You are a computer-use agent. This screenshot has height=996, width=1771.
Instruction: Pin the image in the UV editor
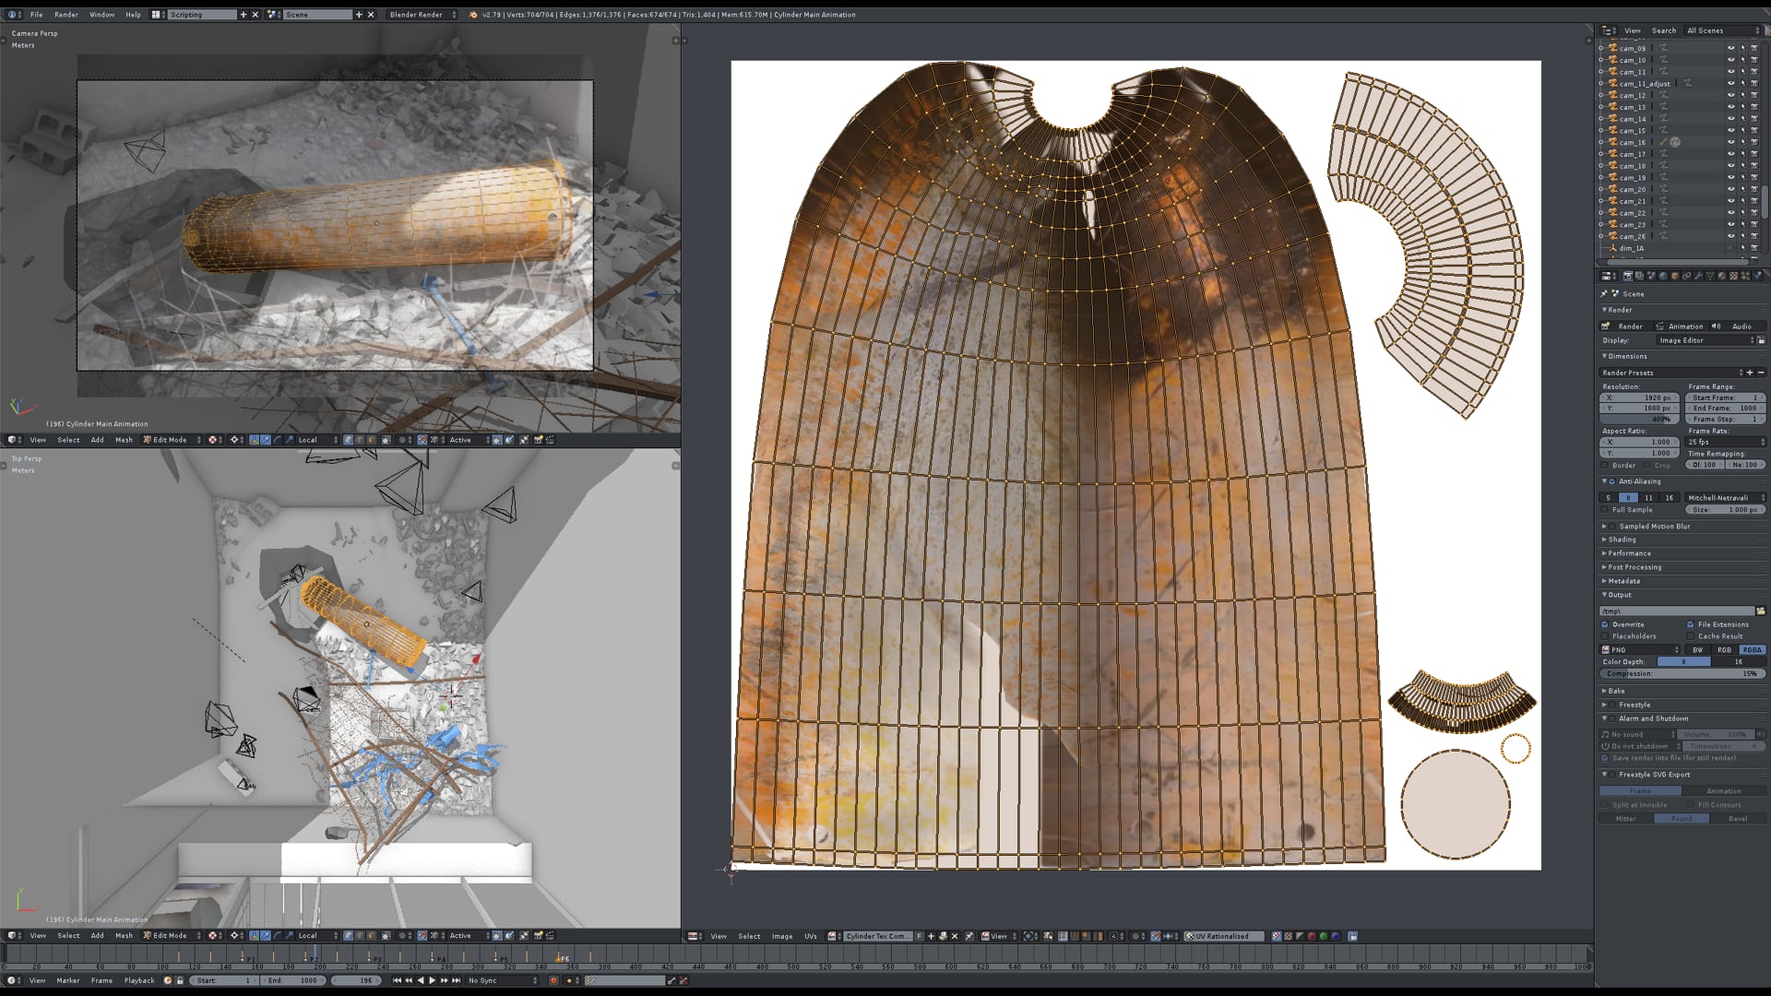pos(969,936)
